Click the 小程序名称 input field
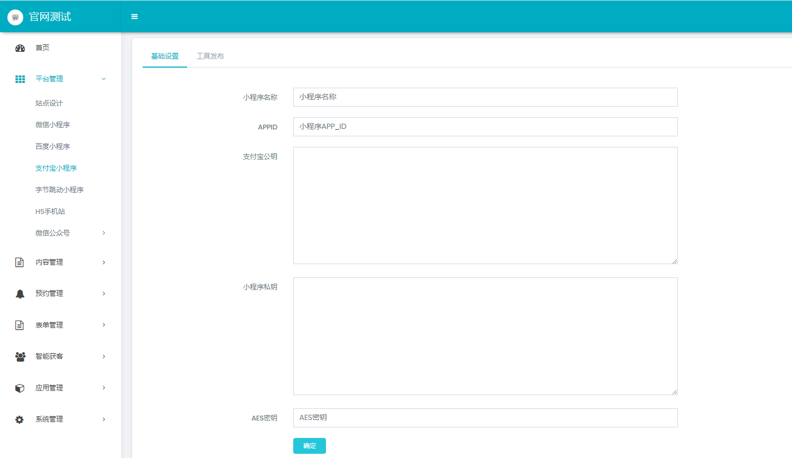The width and height of the screenshot is (792, 458). click(485, 97)
